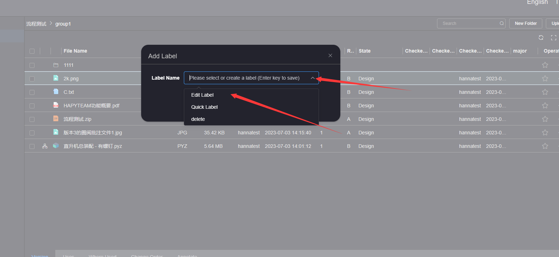Star the HAPYTEAM功能概要.pdf row
Screen dimensions: 559x257
(x=545, y=106)
